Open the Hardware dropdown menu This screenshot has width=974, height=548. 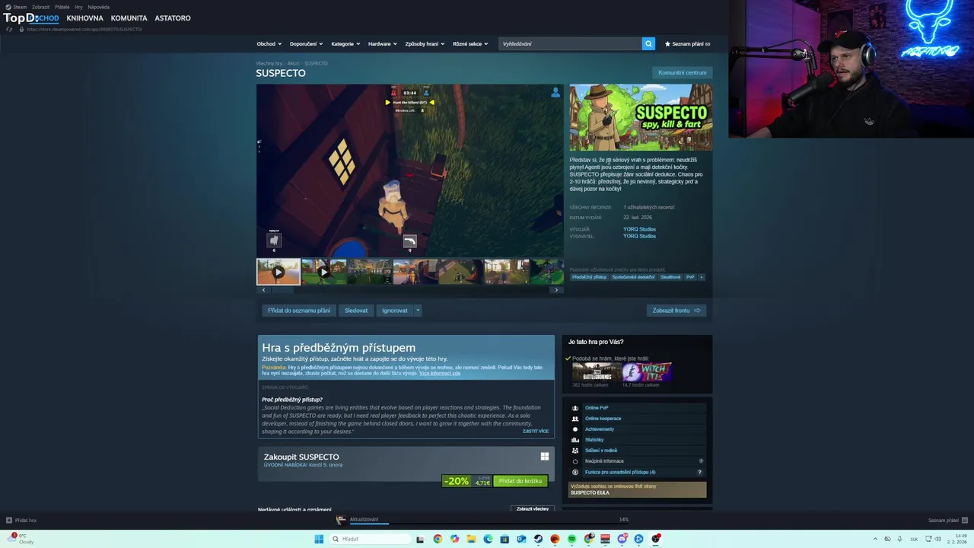(383, 43)
